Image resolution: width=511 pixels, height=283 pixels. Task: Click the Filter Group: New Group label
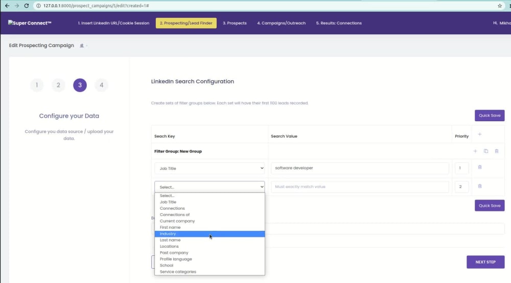tap(178, 151)
